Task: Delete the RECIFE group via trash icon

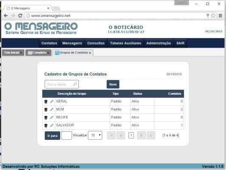Action: tap(46, 117)
